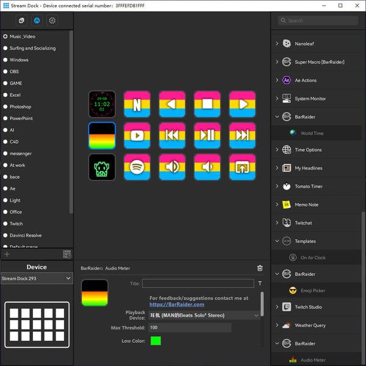Expand the Ae Actions group

277,80
